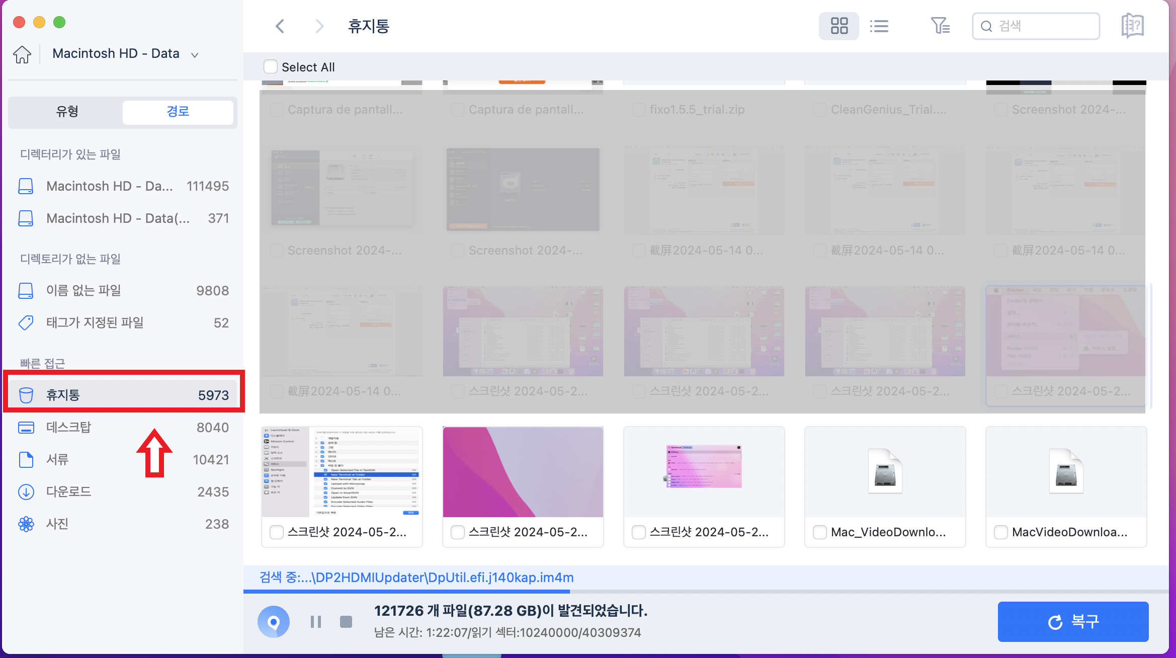Click the home icon above the sidebar
This screenshot has width=1176, height=658.
22,54
